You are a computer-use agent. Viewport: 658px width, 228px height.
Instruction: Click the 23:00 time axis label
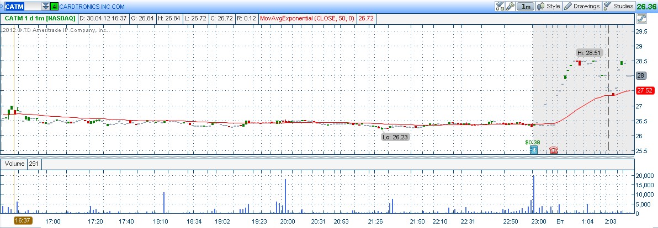pos(539,221)
